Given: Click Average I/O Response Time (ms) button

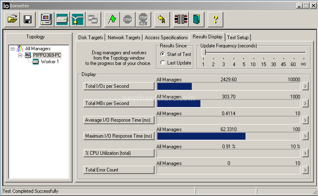Looking at the screenshot, I should pos(119,120).
